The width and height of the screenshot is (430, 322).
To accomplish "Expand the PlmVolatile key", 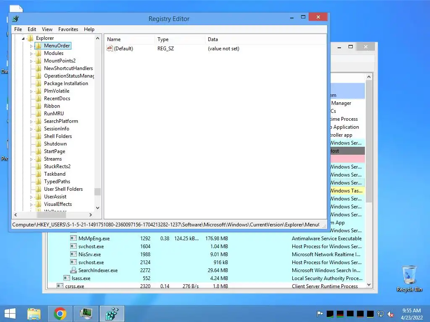I will coord(31,91).
